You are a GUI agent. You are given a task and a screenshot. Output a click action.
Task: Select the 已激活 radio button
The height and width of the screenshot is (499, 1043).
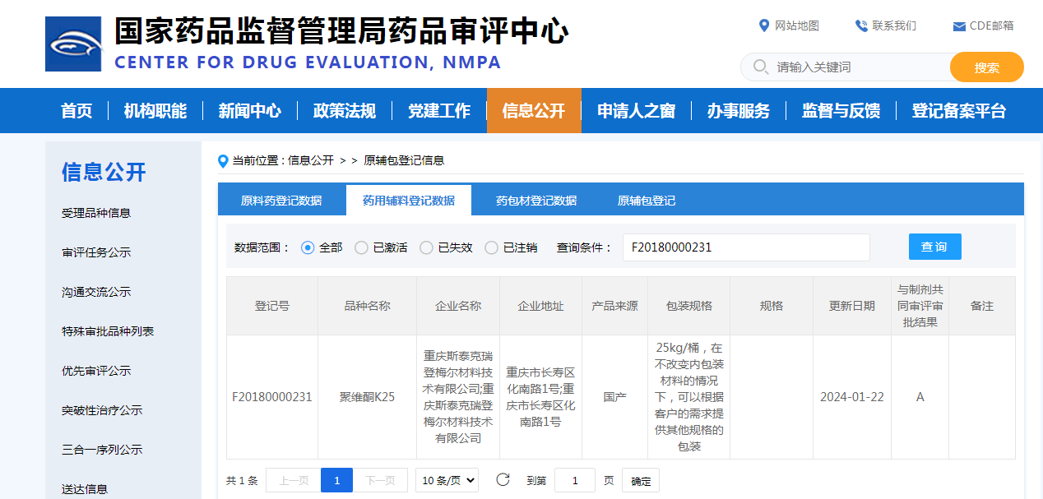click(x=361, y=247)
